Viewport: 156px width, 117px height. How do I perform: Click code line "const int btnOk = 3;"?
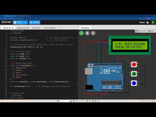coord(19,56)
